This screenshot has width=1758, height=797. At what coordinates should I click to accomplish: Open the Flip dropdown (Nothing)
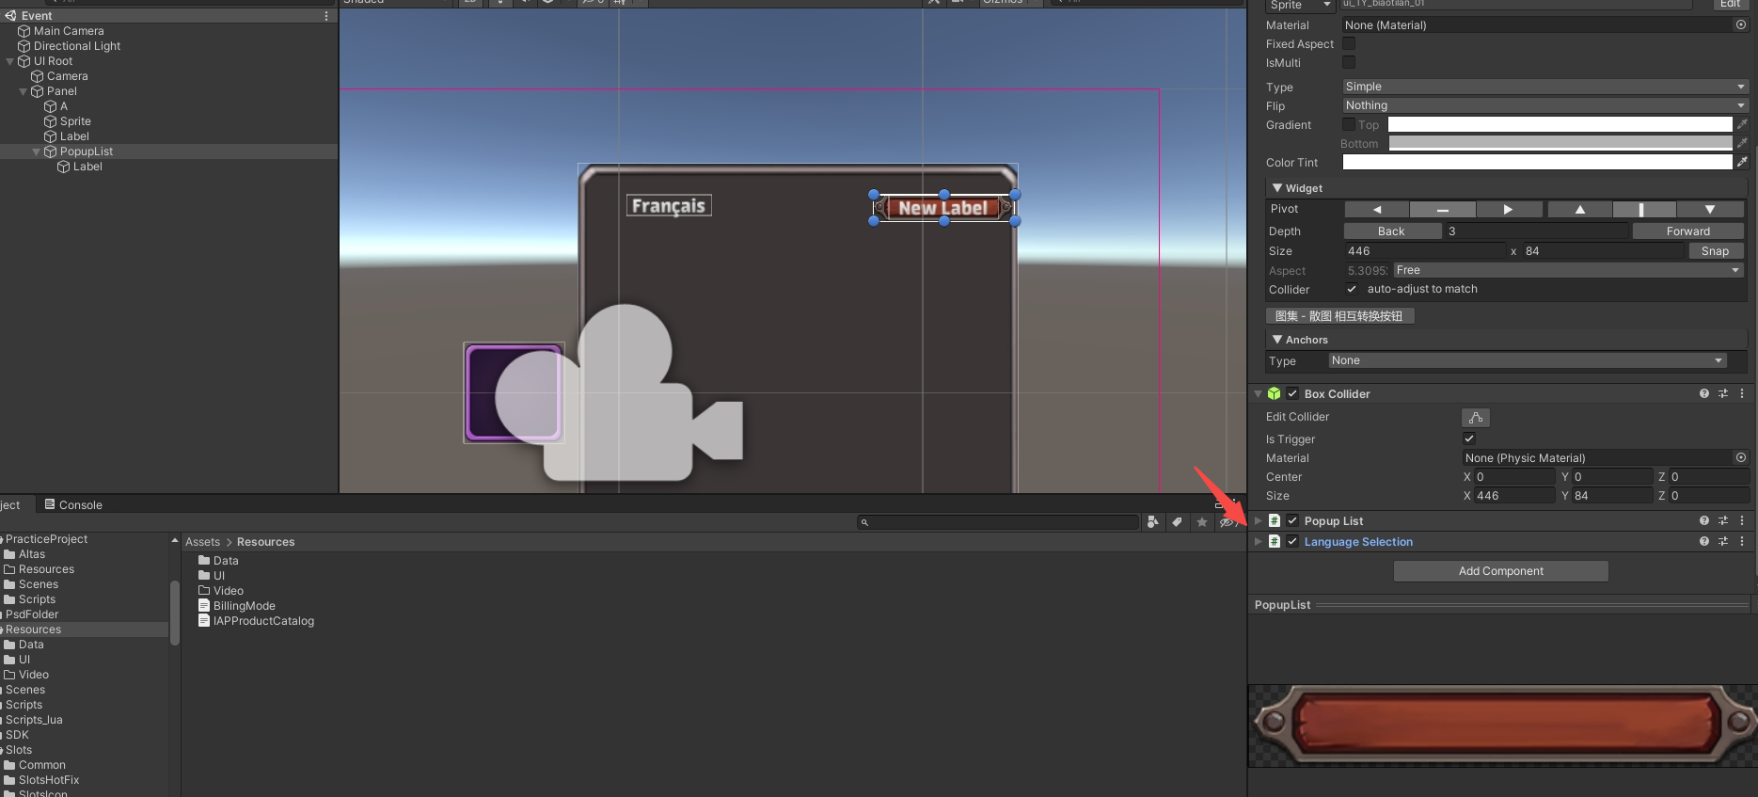click(1544, 105)
